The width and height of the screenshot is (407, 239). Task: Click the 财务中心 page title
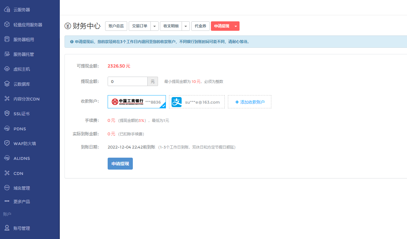coord(87,26)
